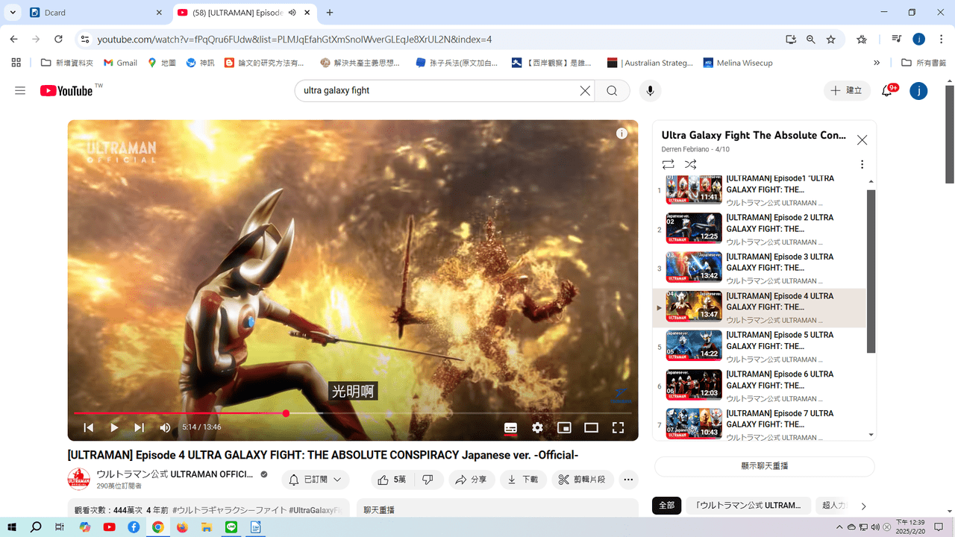Open the notifications bell
This screenshot has height=537, width=955.
(887, 90)
